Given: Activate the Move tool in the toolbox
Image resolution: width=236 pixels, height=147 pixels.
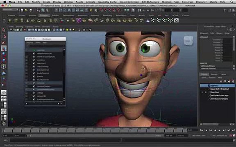Looking at the screenshot, I should coord(4,48).
